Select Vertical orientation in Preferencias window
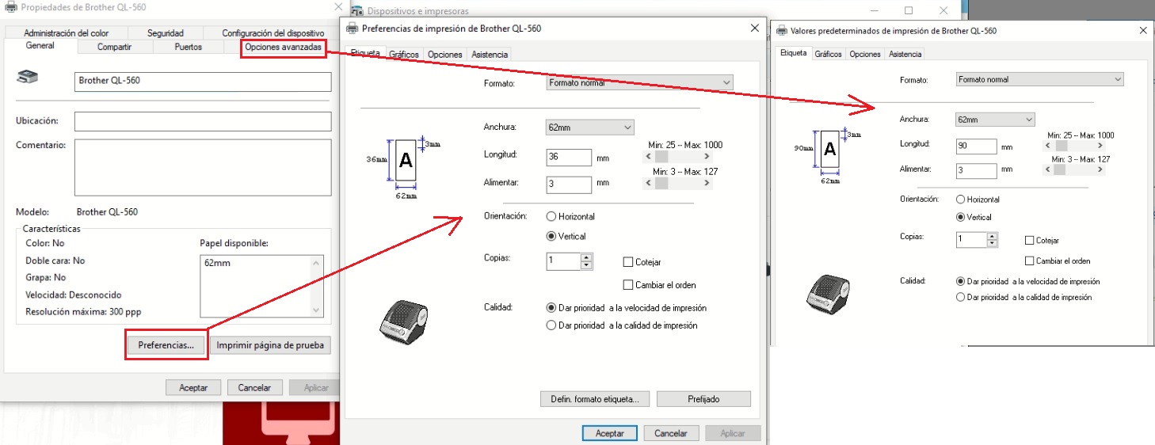The image size is (1155, 445). click(x=551, y=236)
